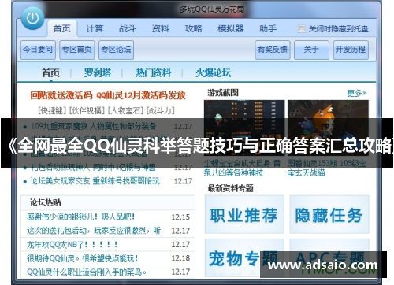Click the 游戏截图 heading
This screenshot has height=285, width=394.
click(223, 93)
